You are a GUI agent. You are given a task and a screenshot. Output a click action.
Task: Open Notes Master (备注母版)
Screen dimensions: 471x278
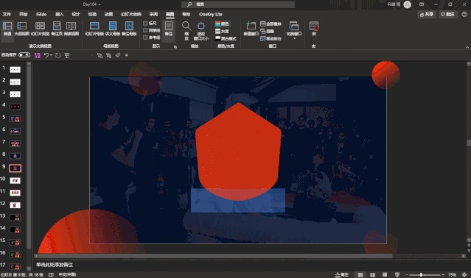[x=129, y=29]
